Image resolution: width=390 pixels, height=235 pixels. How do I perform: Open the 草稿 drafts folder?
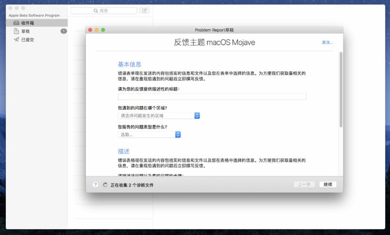point(37,31)
